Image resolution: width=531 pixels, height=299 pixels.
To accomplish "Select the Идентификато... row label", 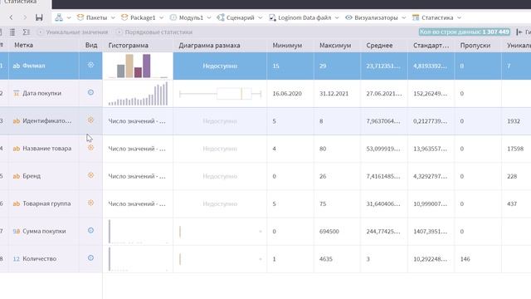I will tap(46, 121).
